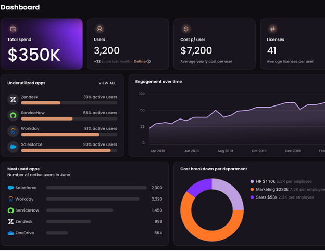
Task: Click the Salesforce cloud icon in Underutilized apps
Action: click(x=13, y=147)
